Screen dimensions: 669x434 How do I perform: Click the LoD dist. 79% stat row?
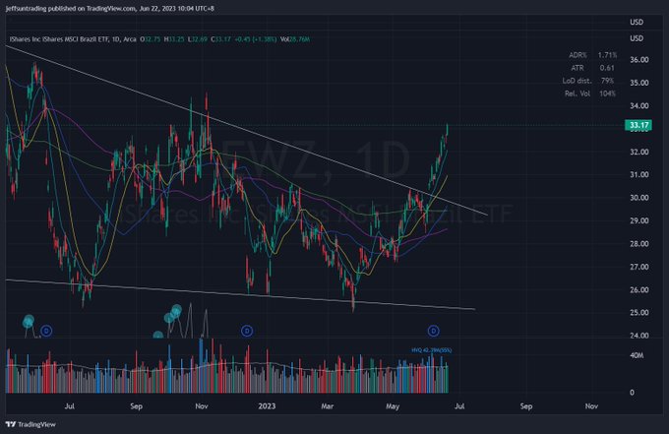point(588,81)
